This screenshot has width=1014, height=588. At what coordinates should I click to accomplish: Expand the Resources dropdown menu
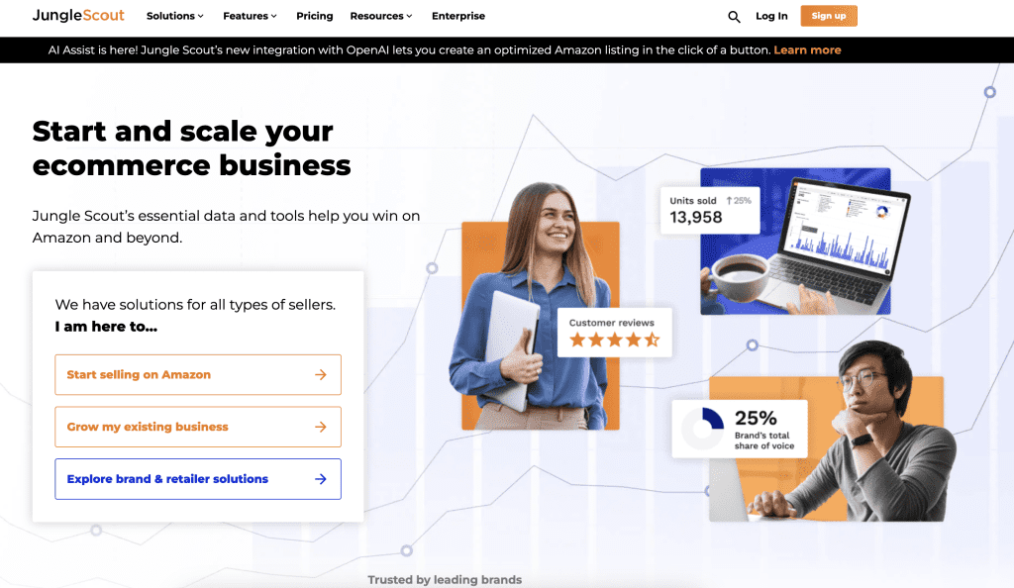[381, 16]
